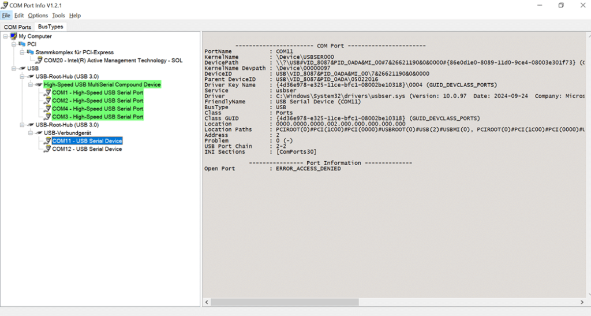Click the COM3 serial port icon
This screenshot has width=591, height=316.
point(47,117)
